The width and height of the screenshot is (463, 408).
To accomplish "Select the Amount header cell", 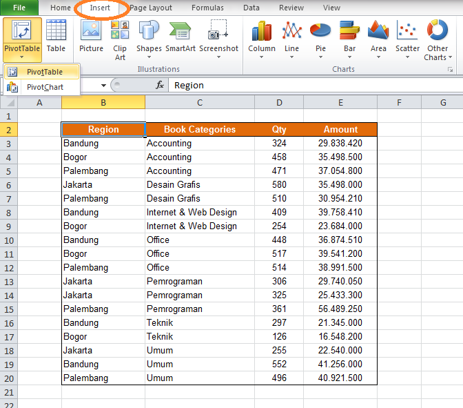I will pos(340,129).
